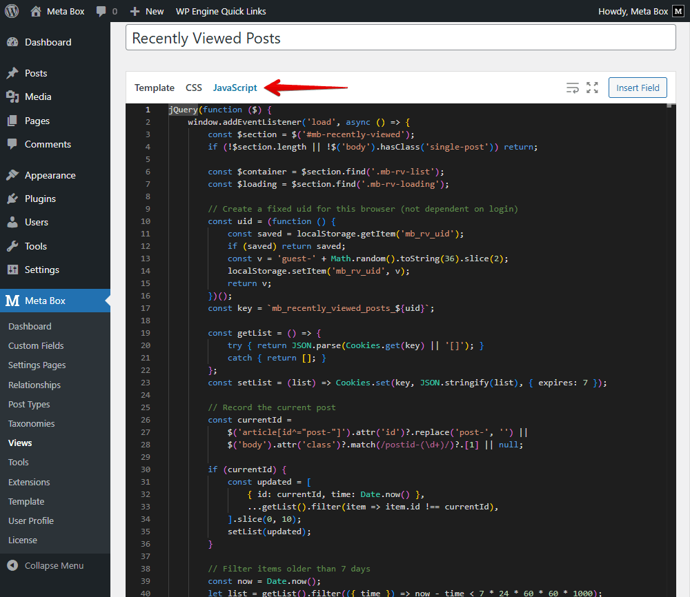
Task: Toggle fullscreen editor mode
Action: [x=591, y=88]
